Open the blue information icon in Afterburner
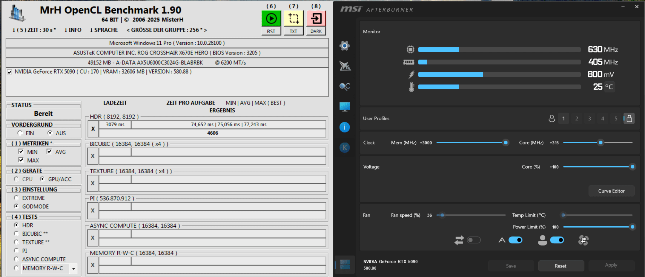Screen dimensions: 645x277 (345, 127)
